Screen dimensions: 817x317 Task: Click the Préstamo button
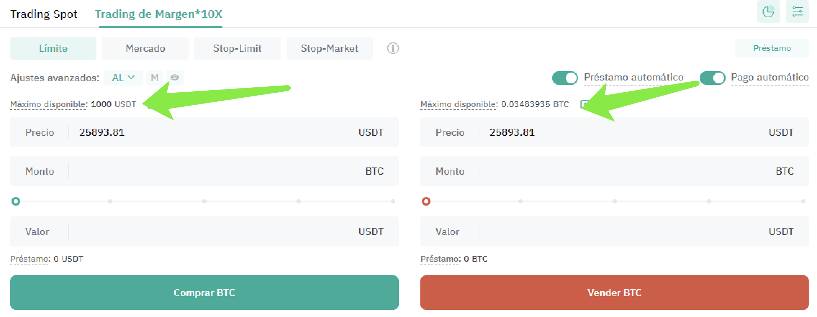click(x=772, y=48)
